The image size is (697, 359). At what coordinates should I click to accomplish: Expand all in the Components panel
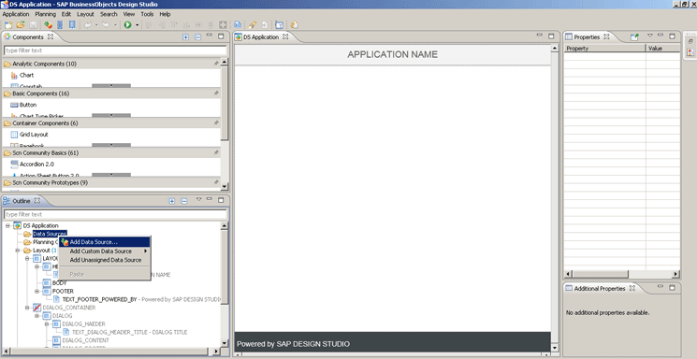[x=185, y=37]
